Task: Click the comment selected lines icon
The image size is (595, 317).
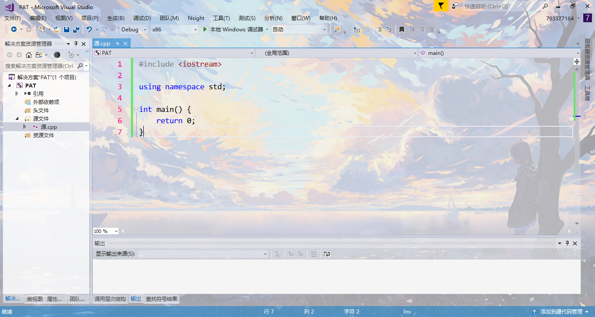Action: tap(379, 29)
